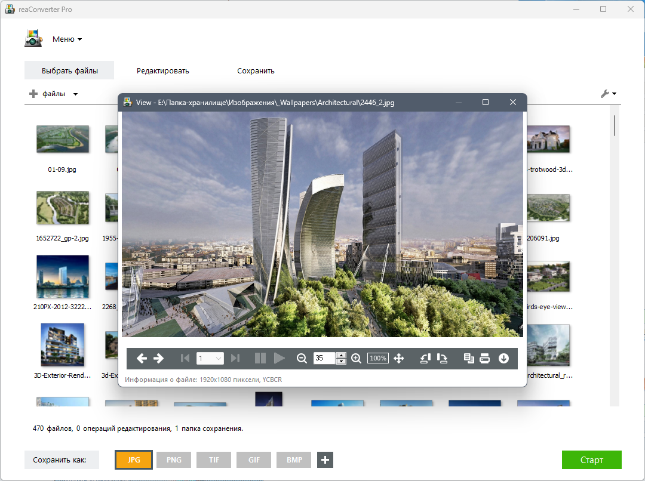
Task: Click the download arrow icon in viewer
Action: coord(503,359)
